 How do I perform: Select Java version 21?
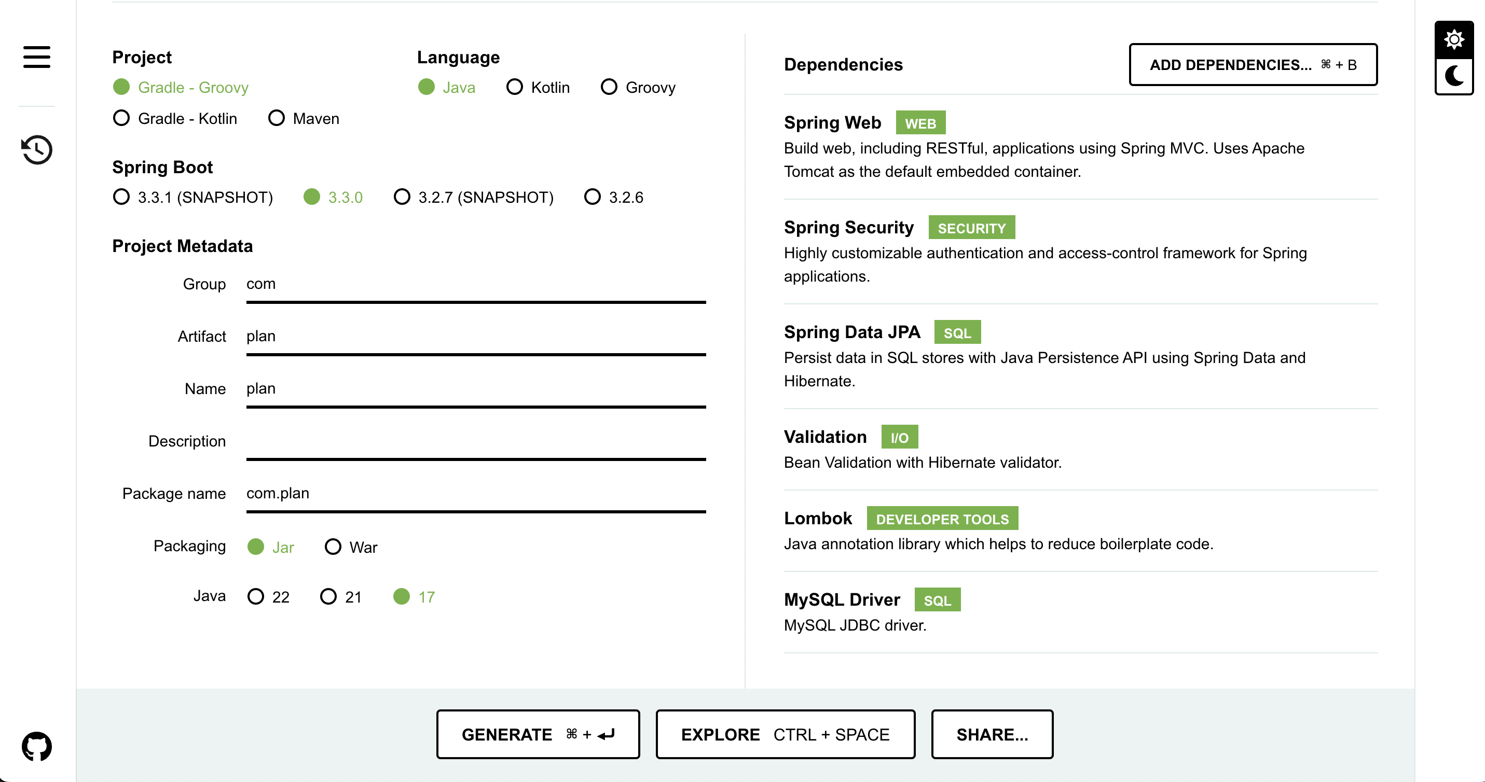pyautogui.click(x=328, y=596)
